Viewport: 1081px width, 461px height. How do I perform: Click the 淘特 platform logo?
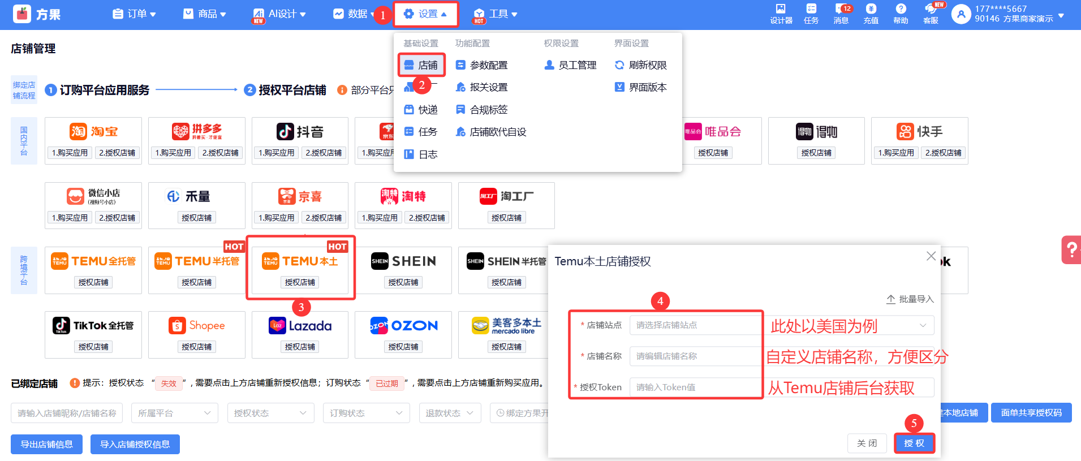click(x=403, y=196)
